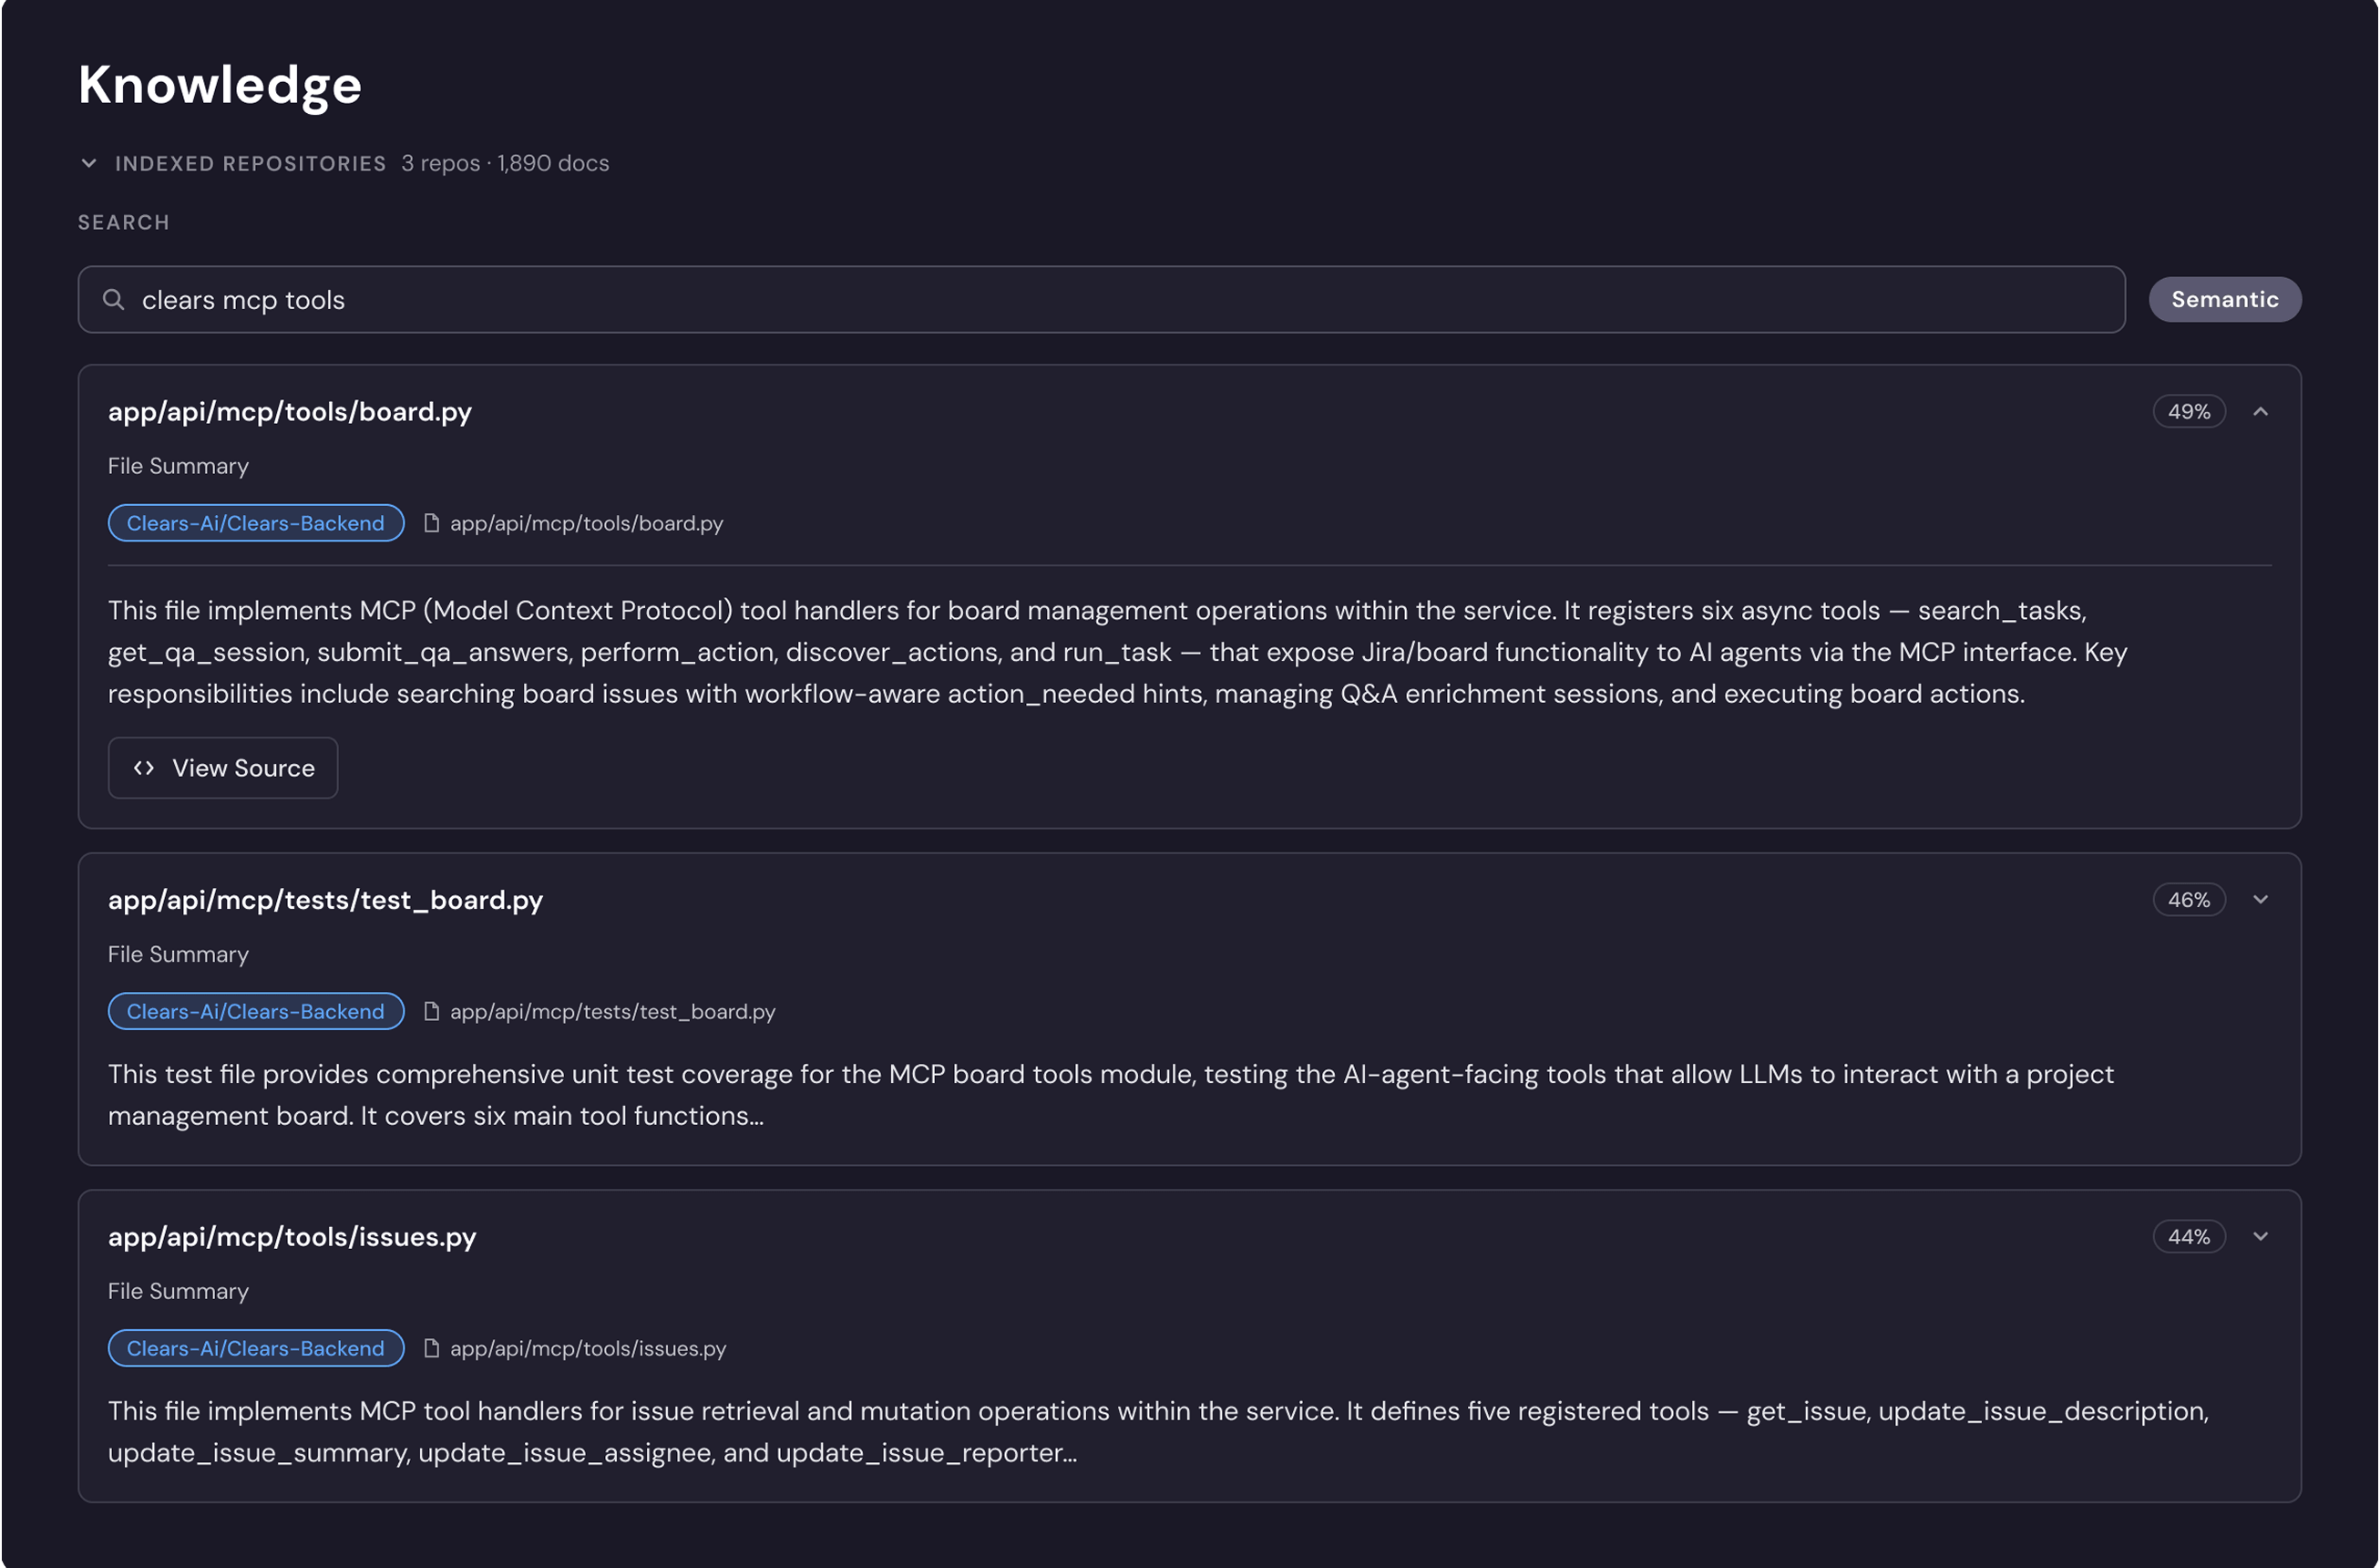Click file icon beside tests/test_board.py path
The image size is (2380, 1568).
click(431, 1012)
